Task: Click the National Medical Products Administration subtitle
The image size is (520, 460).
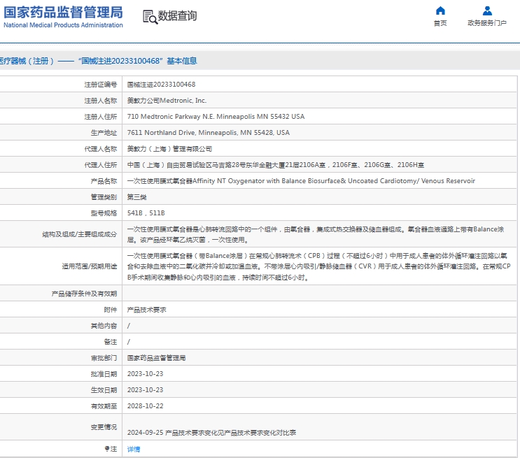Action: [63, 25]
